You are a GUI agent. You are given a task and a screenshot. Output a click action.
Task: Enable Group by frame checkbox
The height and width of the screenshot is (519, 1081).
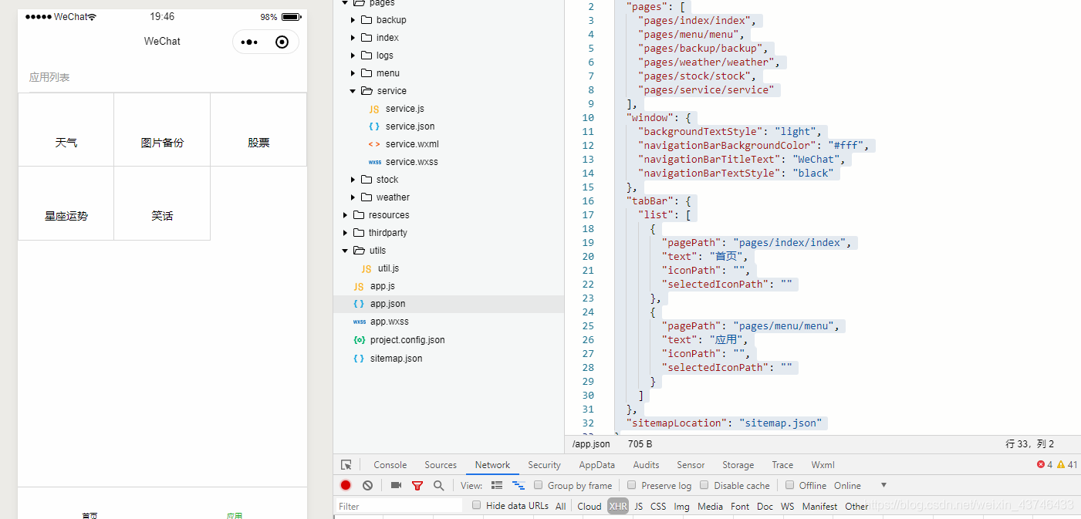point(539,485)
